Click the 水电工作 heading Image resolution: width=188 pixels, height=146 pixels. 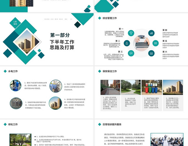pyautogui.click(x=13, y=71)
